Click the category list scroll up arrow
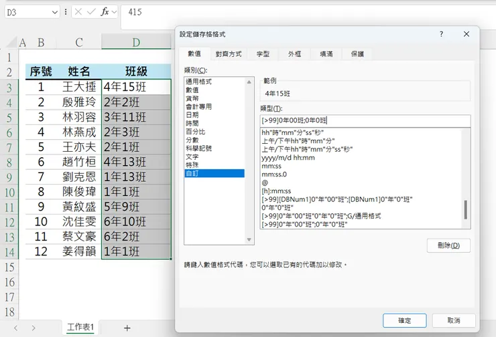The image size is (496, 337). (249, 82)
